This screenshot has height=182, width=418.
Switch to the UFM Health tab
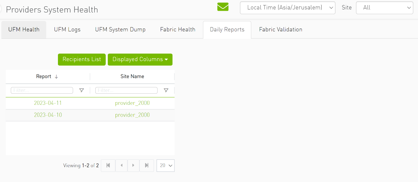click(x=24, y=30)
